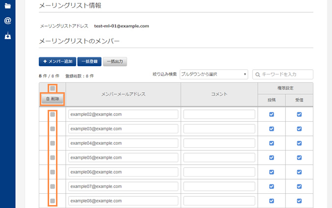Click the comment field for example07@example.com
The width and height of the screenshot is (332, 208).
(219, 186)
